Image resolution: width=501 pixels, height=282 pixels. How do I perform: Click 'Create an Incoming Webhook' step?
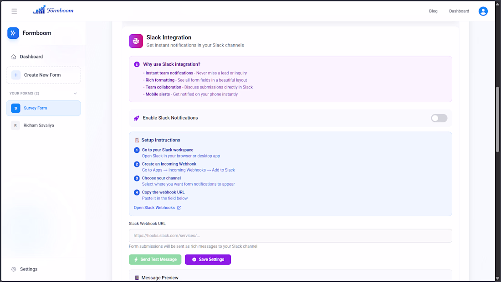point(169,164)
